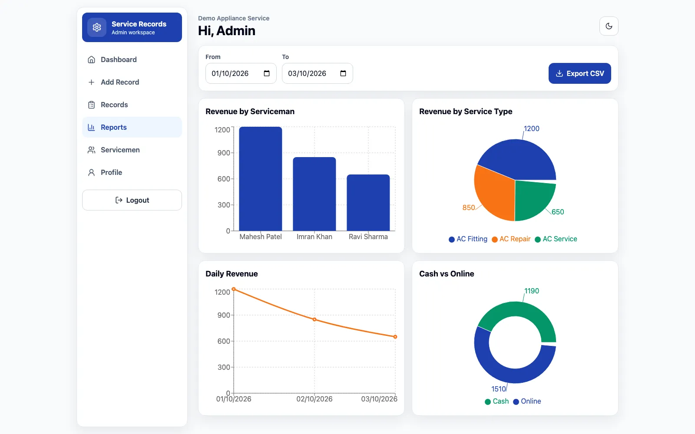
Task: Click the gear logo in Service Records header
Action: pos(97,27)
